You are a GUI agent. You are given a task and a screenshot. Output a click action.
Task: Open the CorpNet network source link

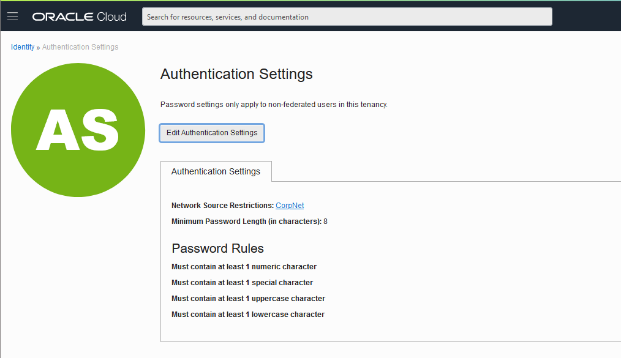pyautogui.click(x=290, y=205)
